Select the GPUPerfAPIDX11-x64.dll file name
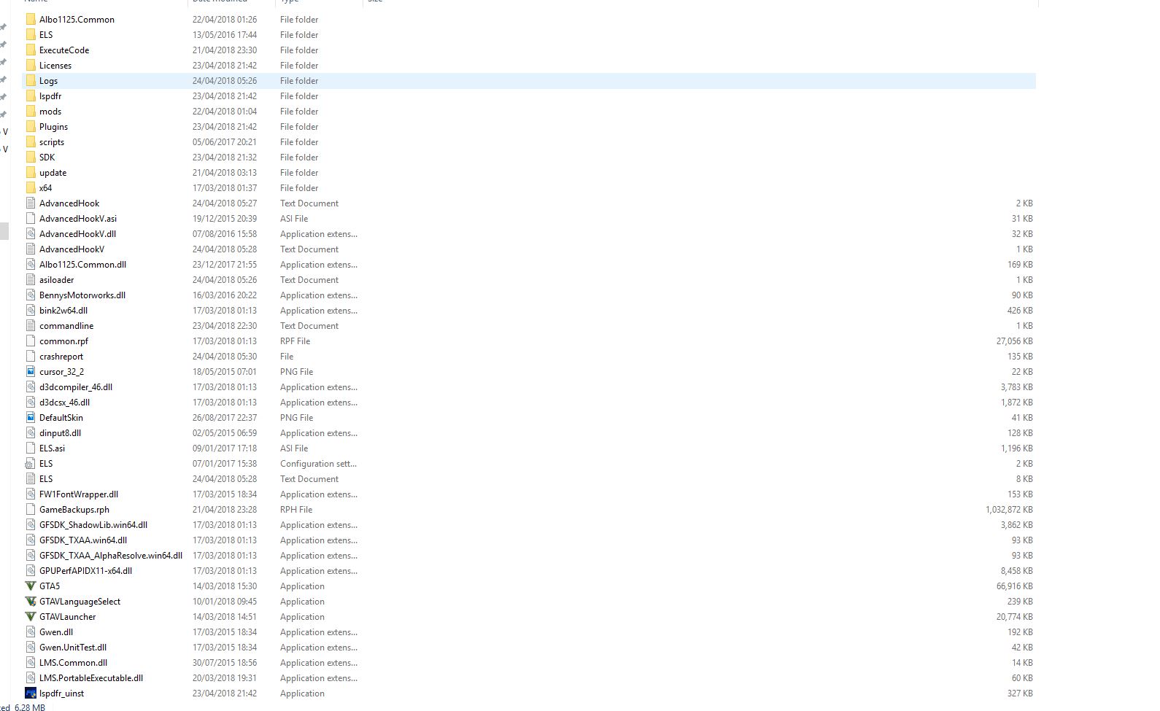Viewport: 1160px width, 711px height. [x=86, y=570]
